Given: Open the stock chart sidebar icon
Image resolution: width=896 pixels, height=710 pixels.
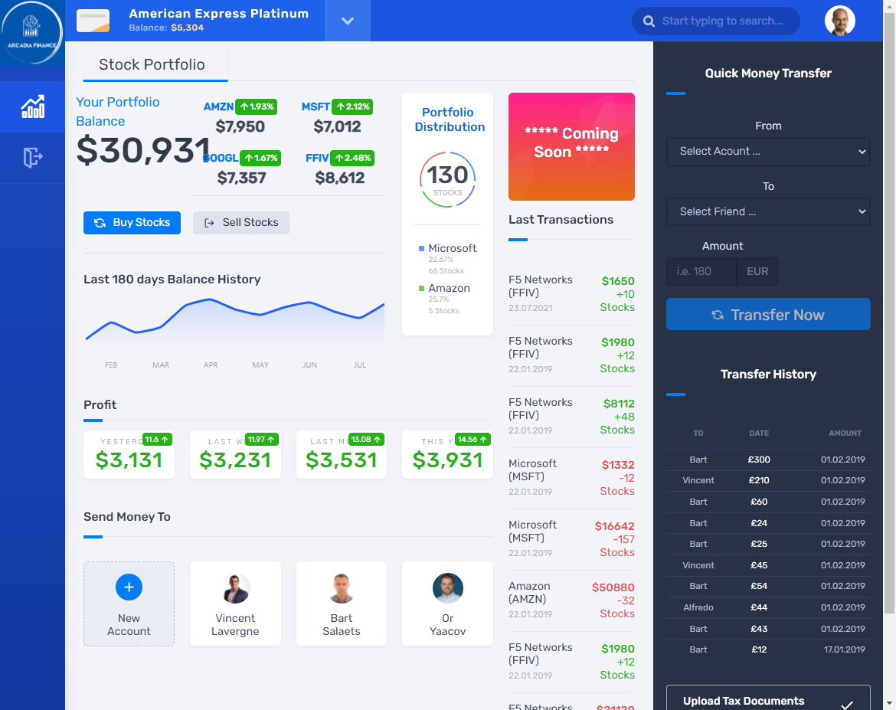Looking at the screenshot, I should (33, 107).
